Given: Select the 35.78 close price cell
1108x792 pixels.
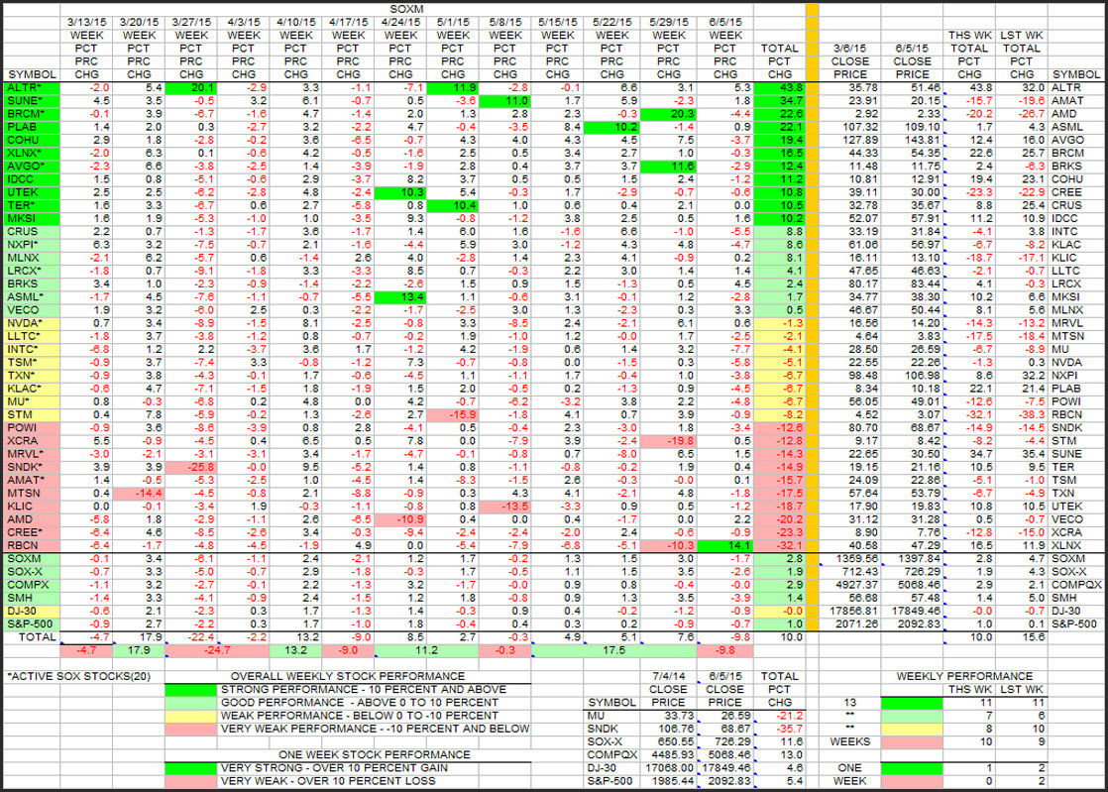Looking at the screenshot, I should click(x=849, y=87).
